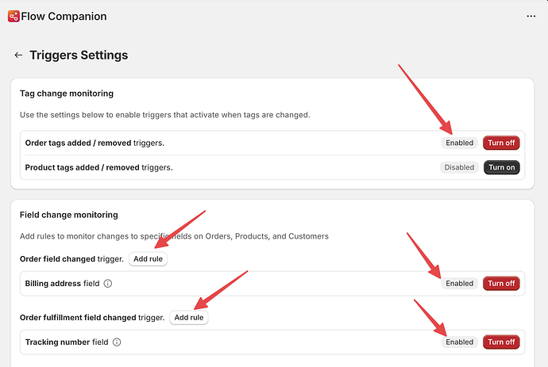The width and height of the screenshot is (548, 367).
Task: Click the Flow Companion title text
Action: [x=64, y=16]
